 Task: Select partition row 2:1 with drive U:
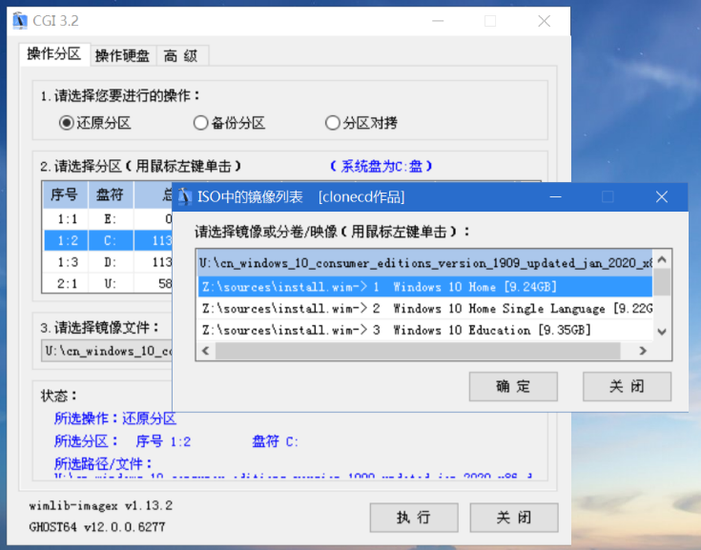pos(107,283)
